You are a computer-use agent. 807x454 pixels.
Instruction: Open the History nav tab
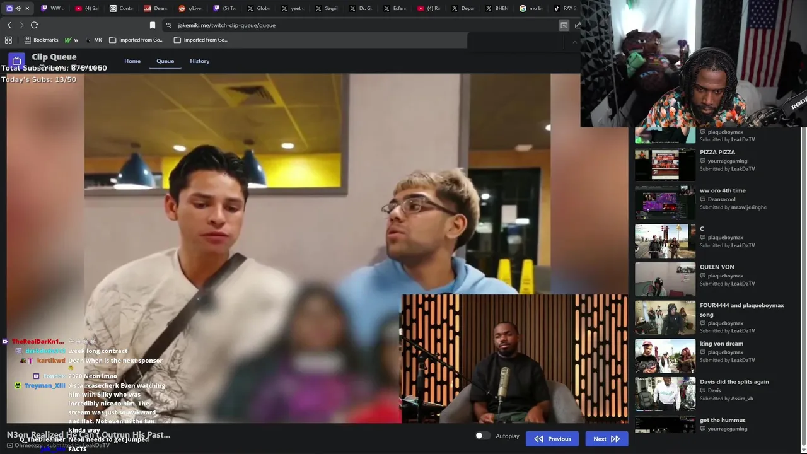(200, 61)
